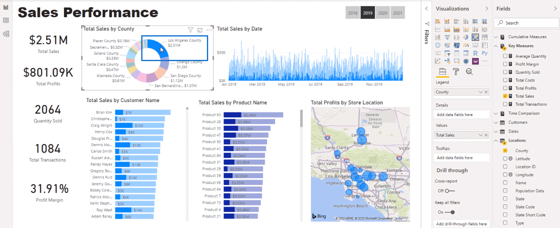Choose the gauge visualization
The image size is (560, 228).
466,45
